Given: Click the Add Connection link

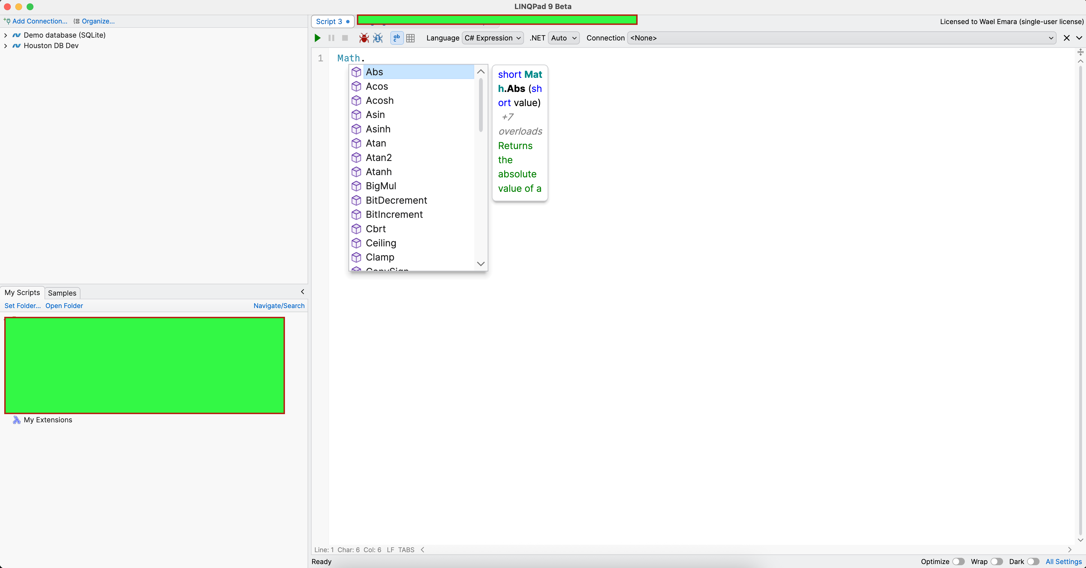Looking at the screenshot, I should [39, 21].
